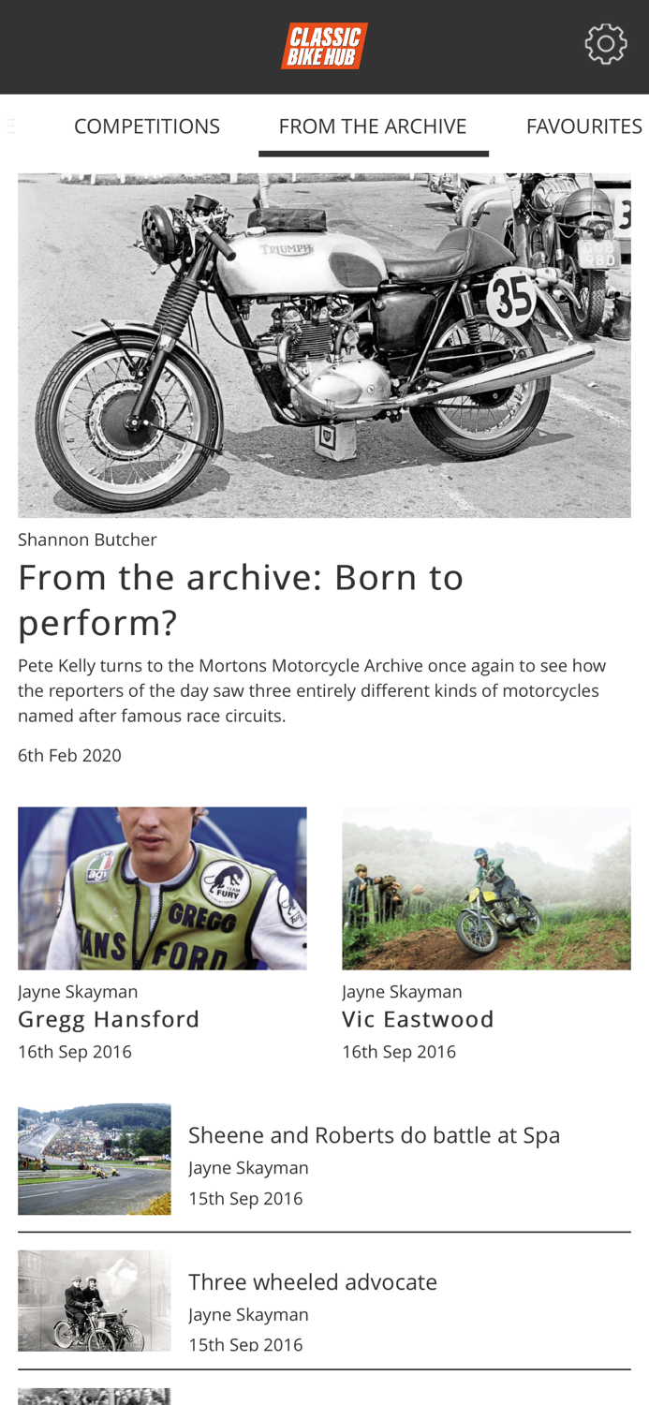This screenshot has width=649, height=1405.
Task: Open the Gregg Hansford portrait thumbnail
Action: point(162,888)
